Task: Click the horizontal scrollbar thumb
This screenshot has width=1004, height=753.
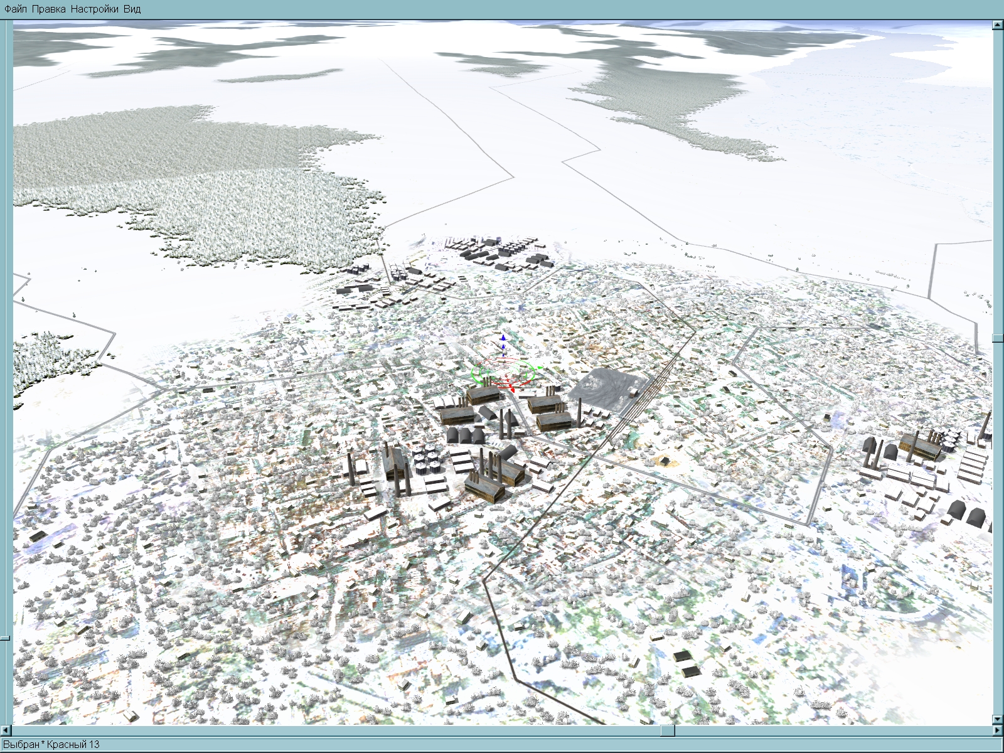Action: coord(668,730)
